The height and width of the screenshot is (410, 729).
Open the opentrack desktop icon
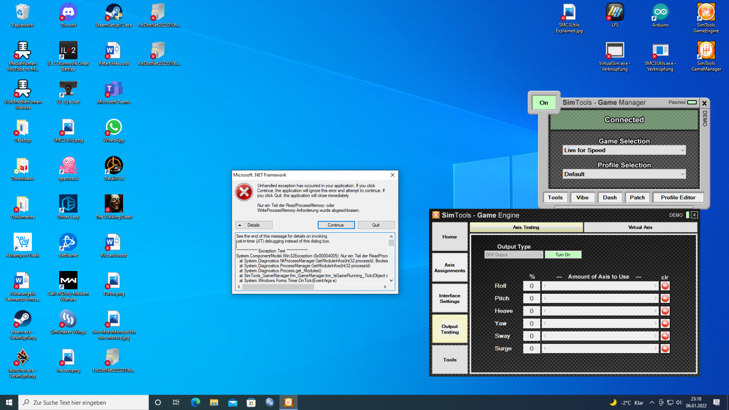click(x=68, y=169)
